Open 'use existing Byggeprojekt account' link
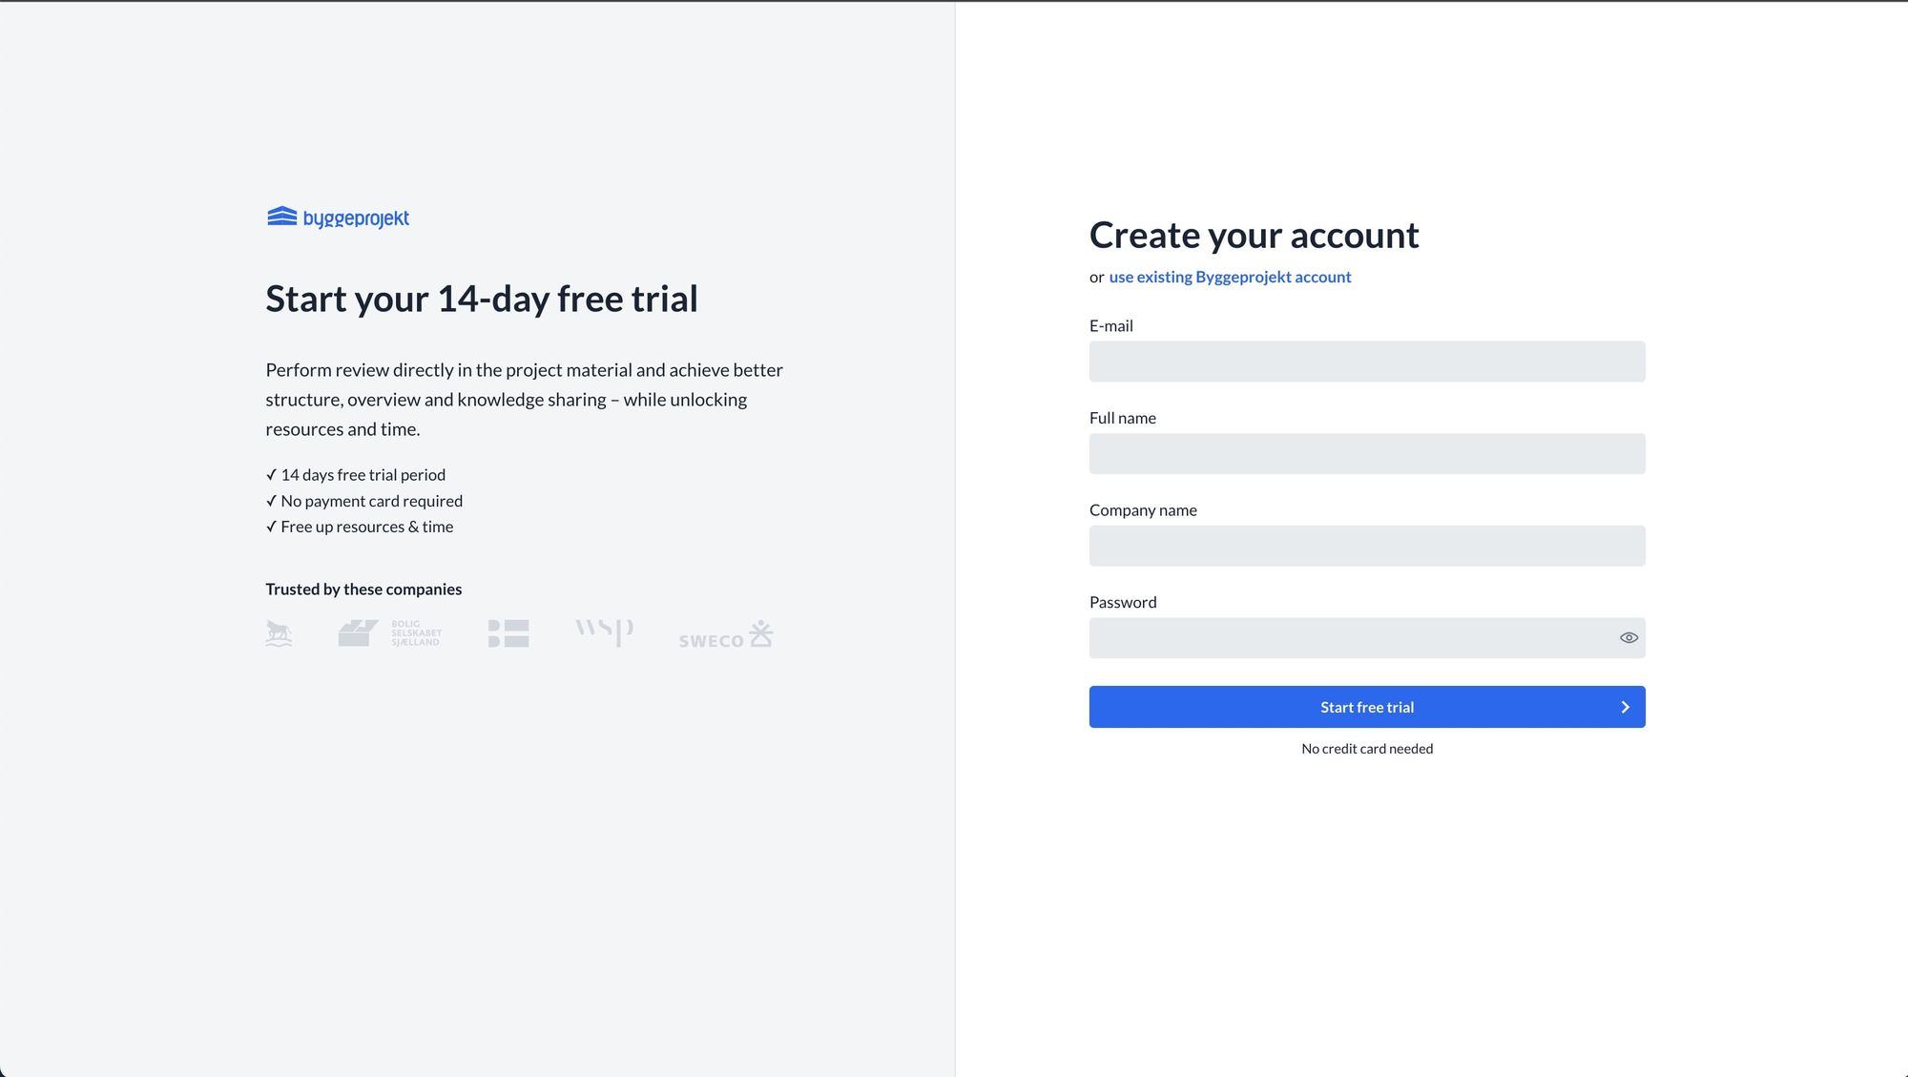This screenshot has height=1077, width=1908. pos(1230,278)
